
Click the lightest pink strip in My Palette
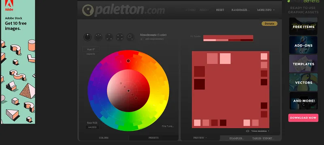(209, 40)
